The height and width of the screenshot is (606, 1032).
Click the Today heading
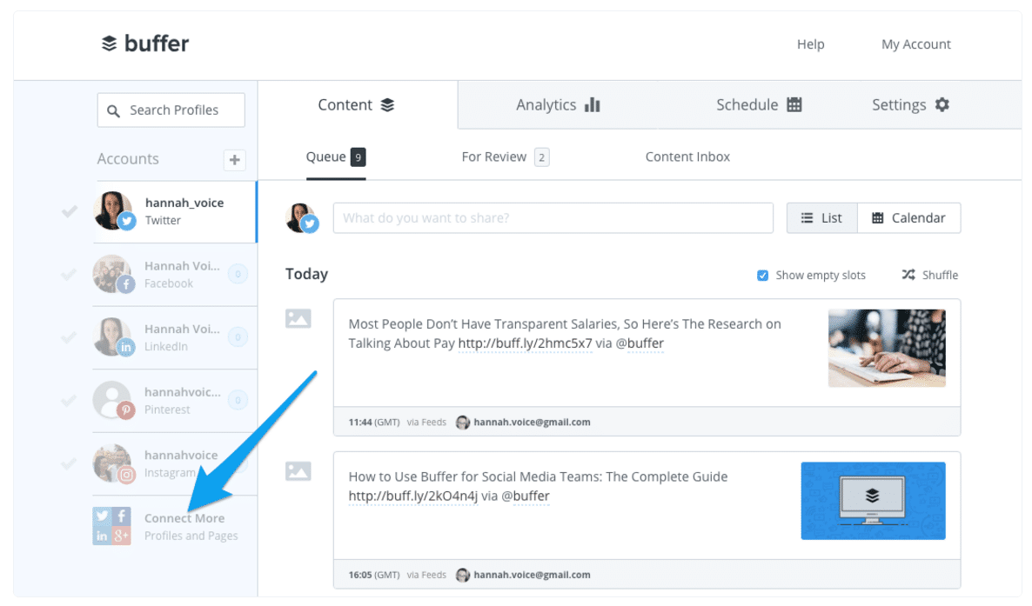pos(306,274)
